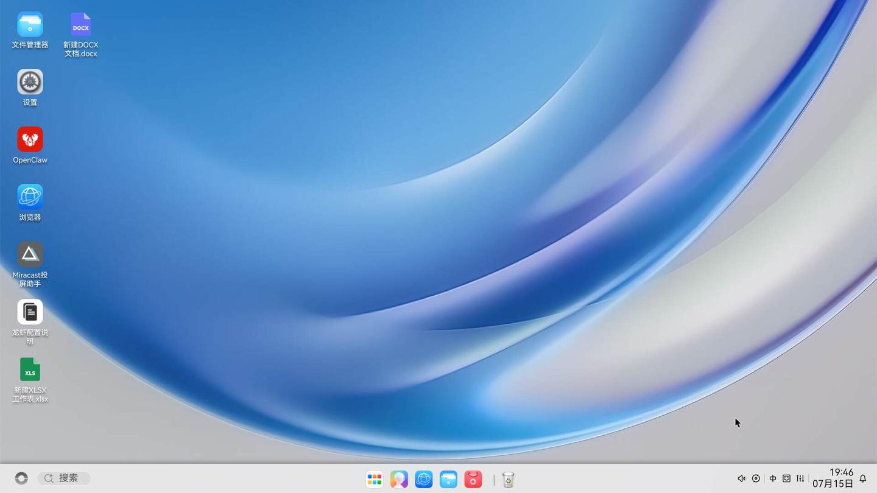Switch the 中 input method indicator
Image resolution: width=877 pixels, height=493 pixels.
coord(773,478)
